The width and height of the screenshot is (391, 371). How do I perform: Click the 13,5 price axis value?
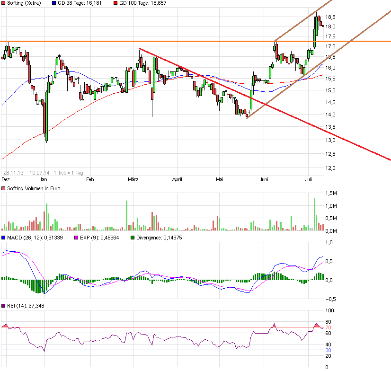pyautogui.click(x=330, y=127)
